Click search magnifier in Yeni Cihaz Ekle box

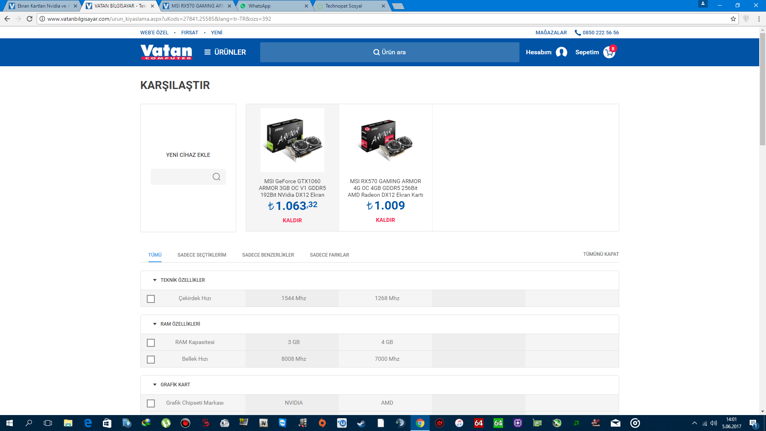[x=216, y=177]
